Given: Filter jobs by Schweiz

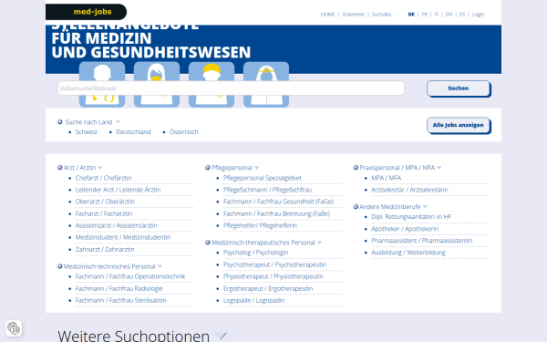Looking at the screenshot, I should (x=87, y=132).
